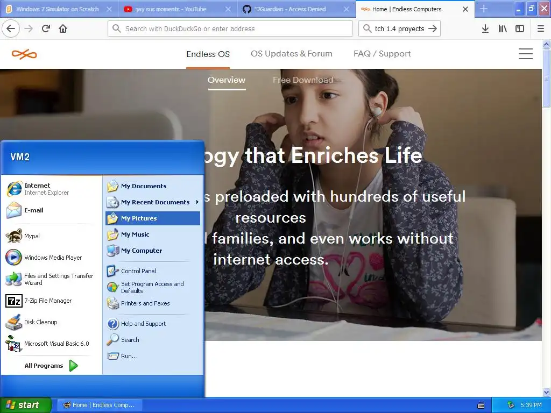Open Printers and Faxes
This screenshot has height=413, width=551.
pyautogui.click(x=153, y=303)
